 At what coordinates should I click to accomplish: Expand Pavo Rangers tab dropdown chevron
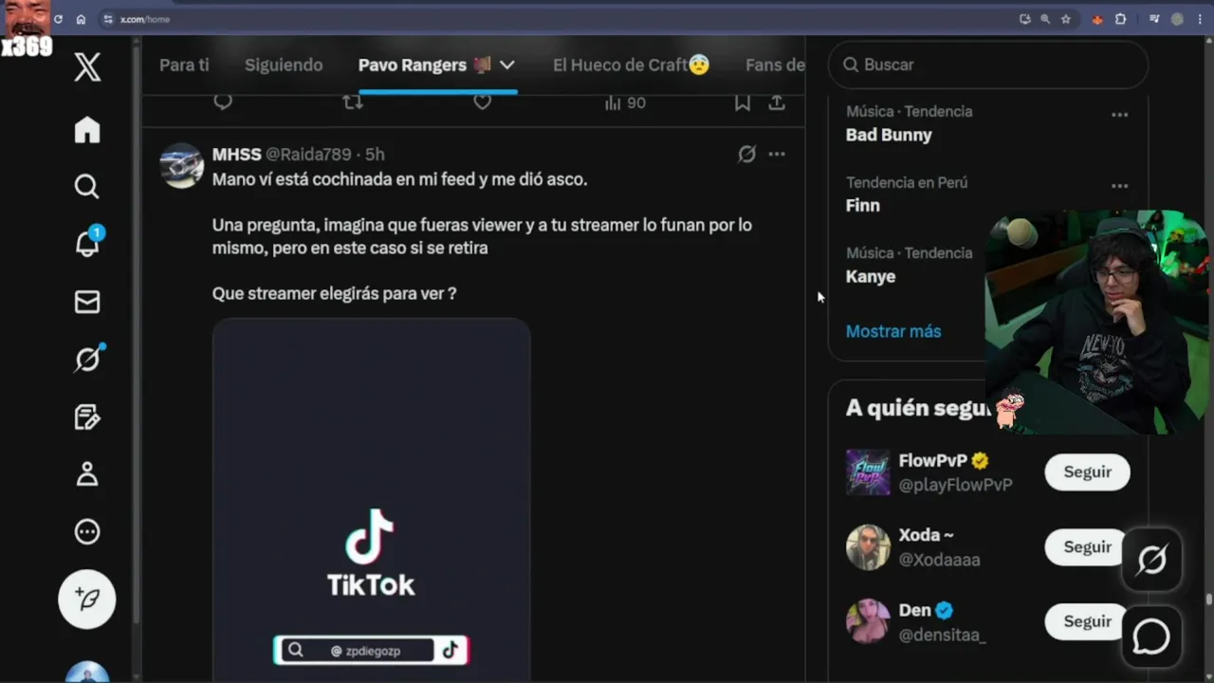[507, 65]
